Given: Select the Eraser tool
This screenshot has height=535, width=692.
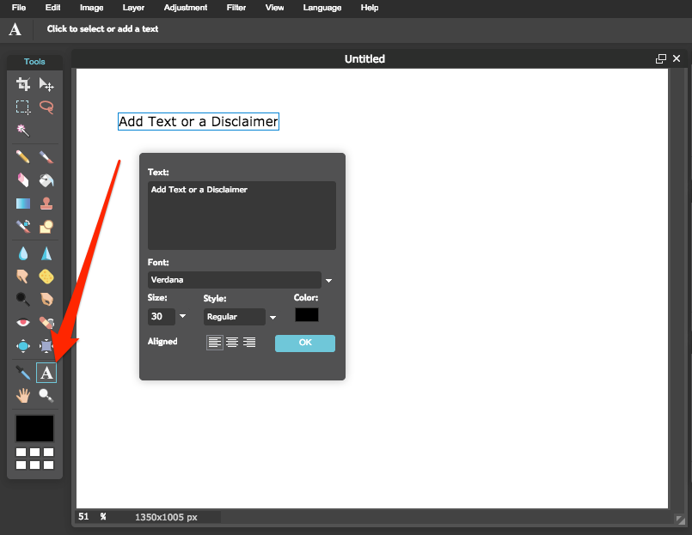Looking at the screenshot, I should point(23,180).
